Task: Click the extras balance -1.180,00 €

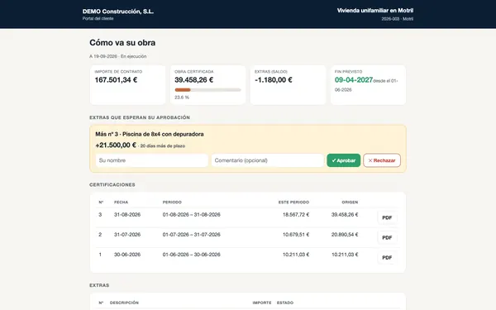Action: (x=274, y=80)
